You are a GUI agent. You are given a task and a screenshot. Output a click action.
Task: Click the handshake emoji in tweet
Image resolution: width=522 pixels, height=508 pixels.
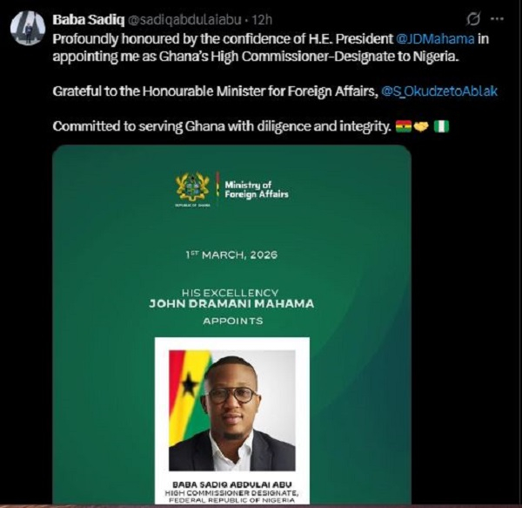point(420,126)
